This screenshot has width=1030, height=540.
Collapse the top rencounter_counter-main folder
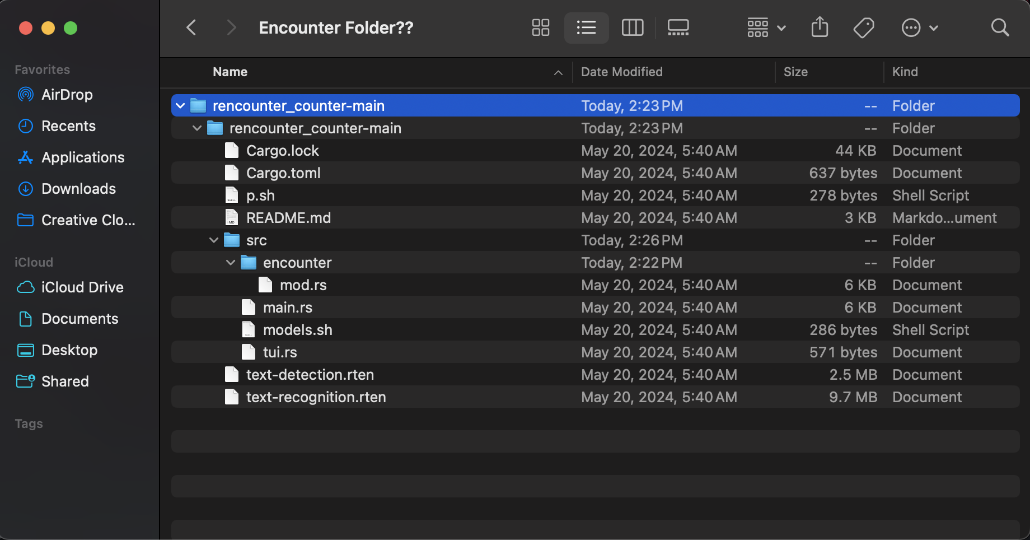180,105
